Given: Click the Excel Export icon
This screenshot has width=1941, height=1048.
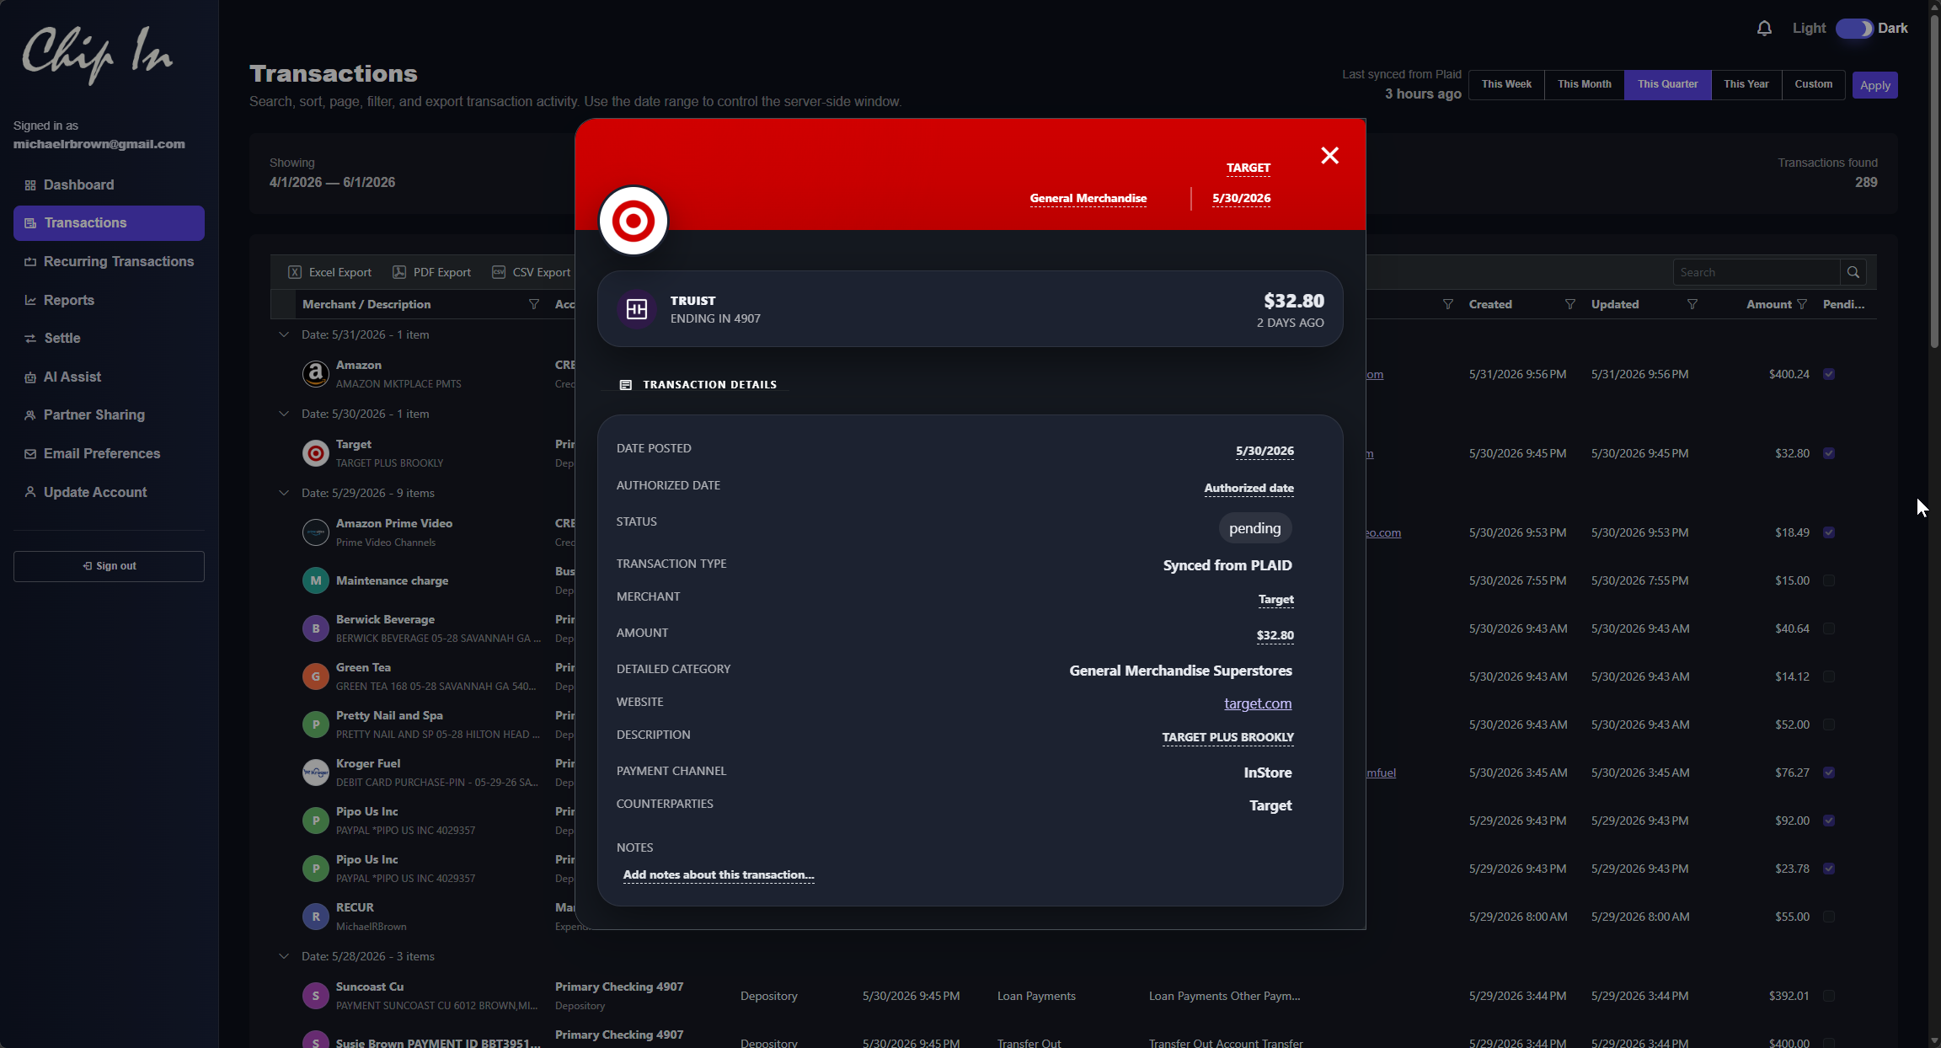Looking at the screenshot, I should [295, 272].
